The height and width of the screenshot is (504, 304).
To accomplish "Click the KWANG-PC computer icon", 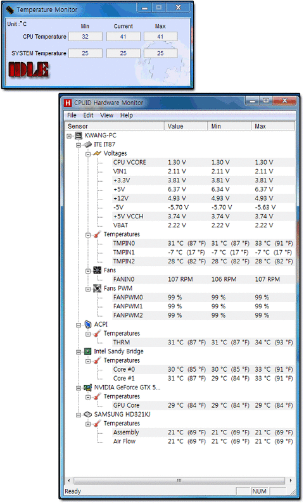I will (79, 135).
